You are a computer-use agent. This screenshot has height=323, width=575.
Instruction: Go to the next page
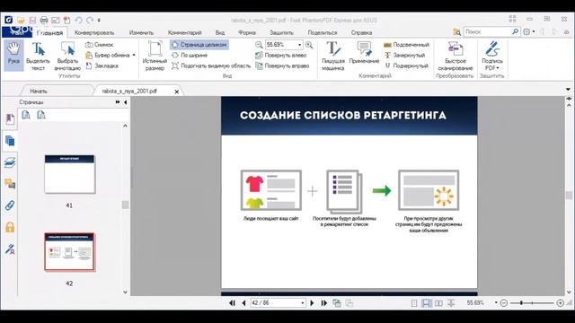[x=312, y=303]
